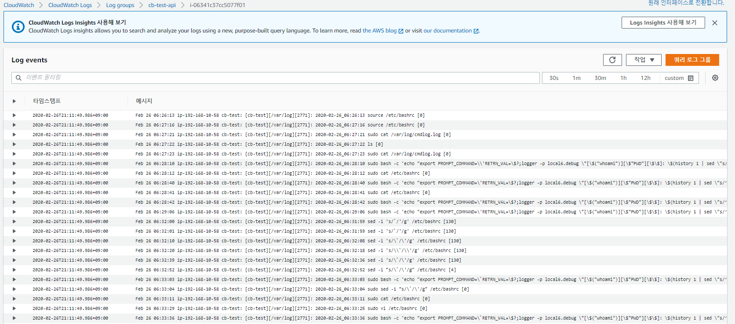Click the 타임스탬프 column header
The width and height of the screenshot is (735, 324).
pos(47,101)
